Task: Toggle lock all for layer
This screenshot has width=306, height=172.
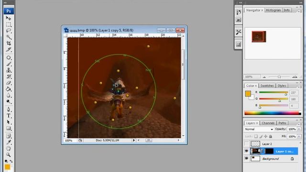Action: pyautogui.click(x=271, y=136)
